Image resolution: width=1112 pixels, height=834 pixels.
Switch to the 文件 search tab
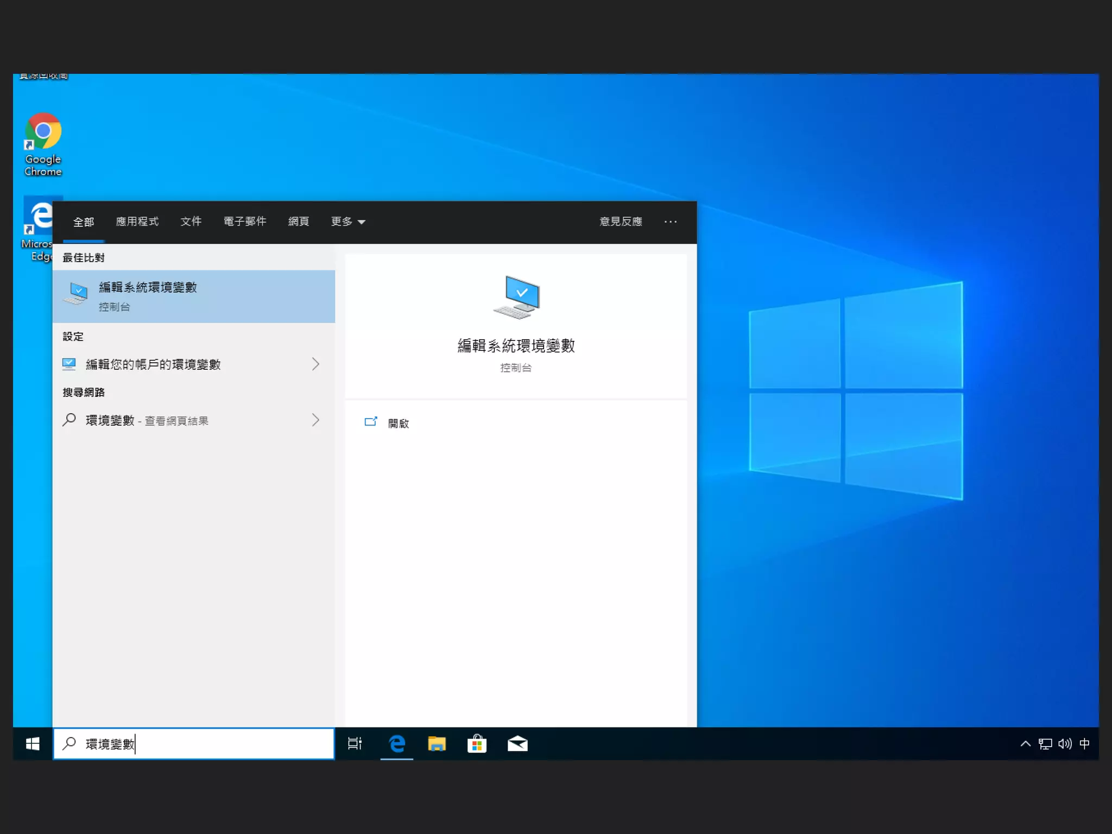point(191,222)
